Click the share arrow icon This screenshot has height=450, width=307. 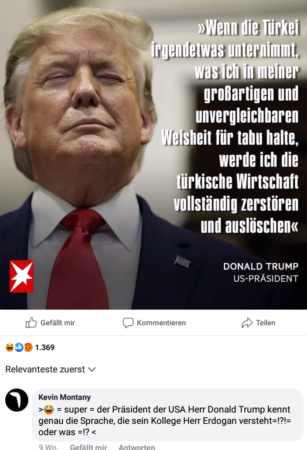(247, 323)
